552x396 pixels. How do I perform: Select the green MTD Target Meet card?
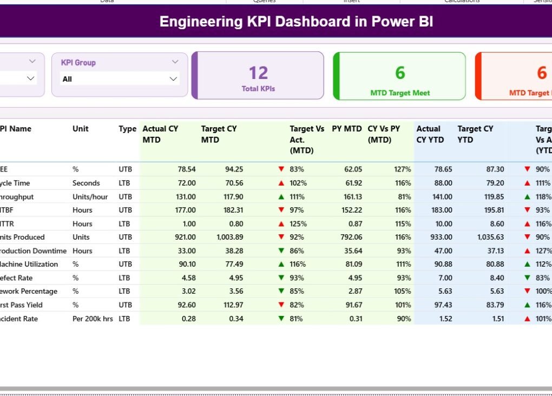point(399,75)
